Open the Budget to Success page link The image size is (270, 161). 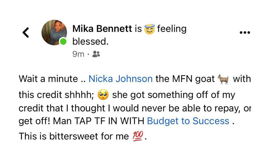[x=188, y=120]
